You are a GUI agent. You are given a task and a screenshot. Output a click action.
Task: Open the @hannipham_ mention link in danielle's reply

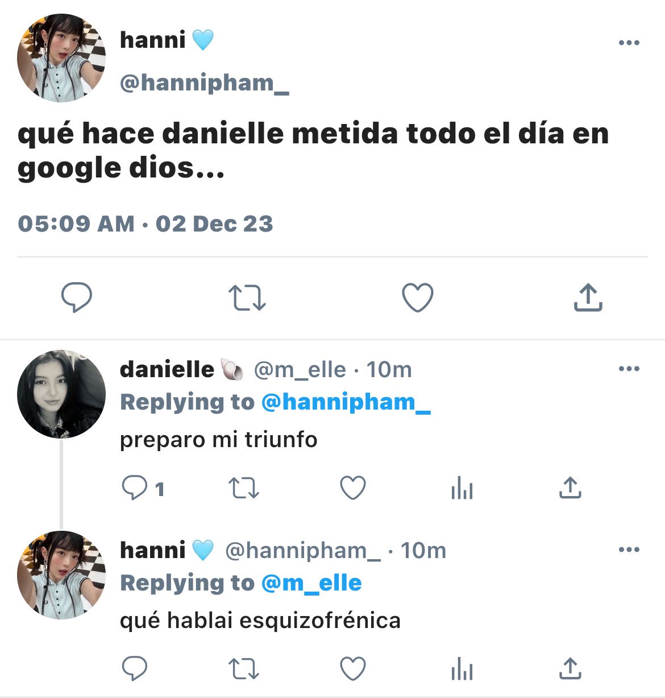pos(346,402)
